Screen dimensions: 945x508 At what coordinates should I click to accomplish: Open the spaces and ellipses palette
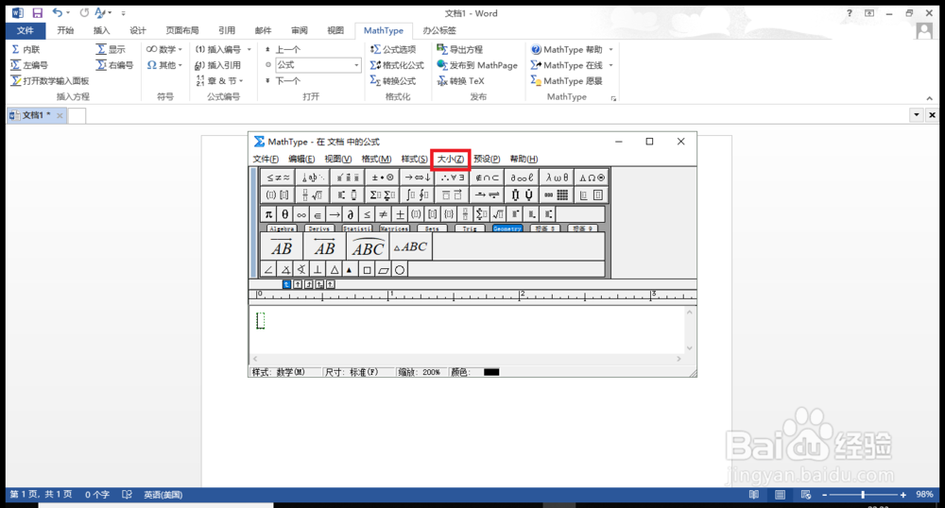[313, 178]
